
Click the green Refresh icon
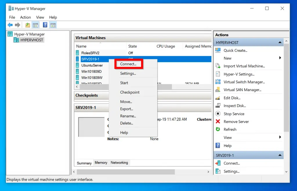[218, 129]
